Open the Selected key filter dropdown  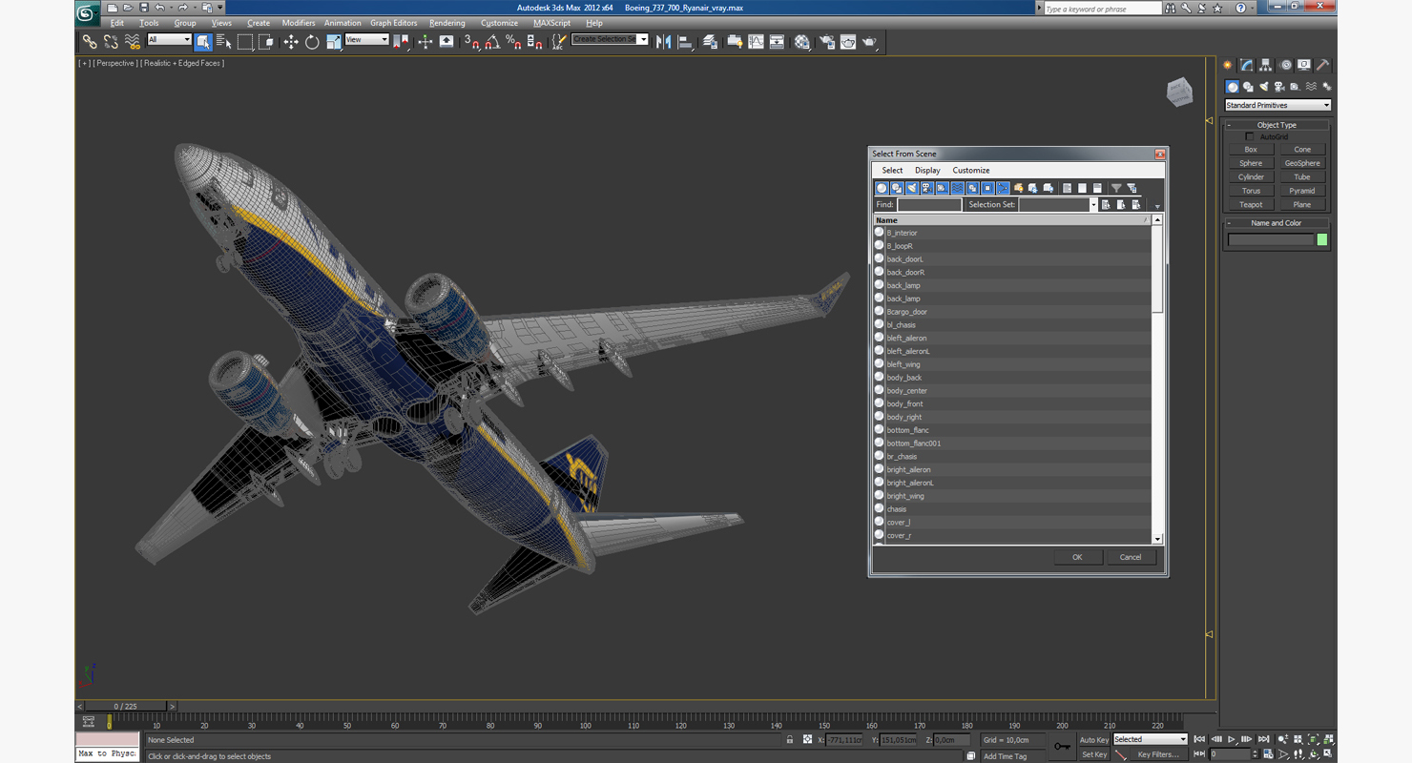[1151, 739]
